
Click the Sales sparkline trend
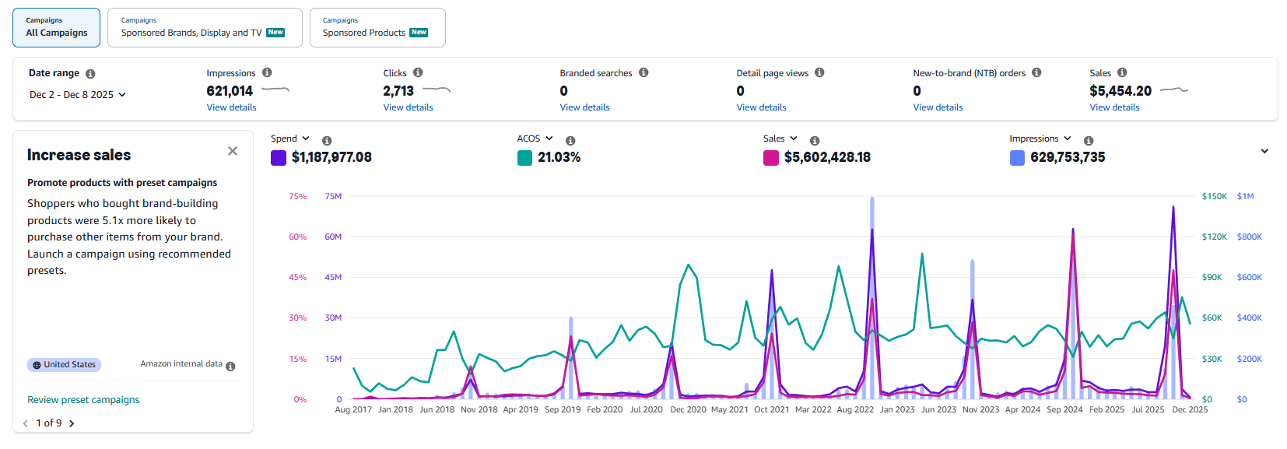click(x=1174, y=90)
